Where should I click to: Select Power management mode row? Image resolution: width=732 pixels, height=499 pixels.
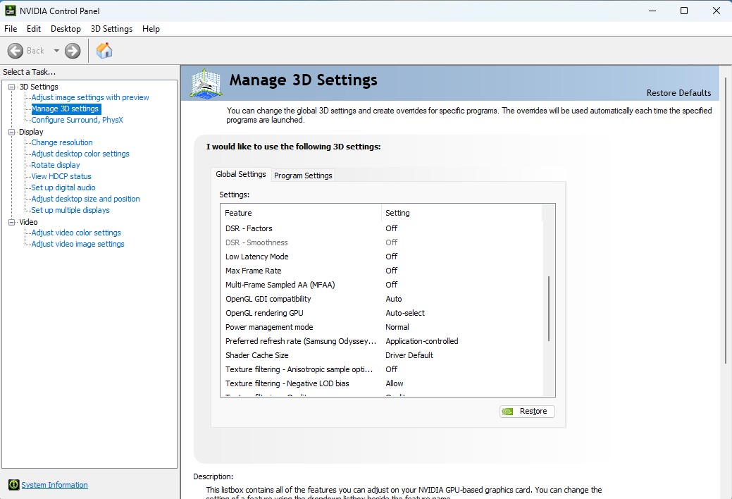381,326
